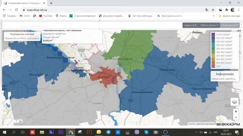
Task: Open Skype from the taskbar
Action: point(146,132)
